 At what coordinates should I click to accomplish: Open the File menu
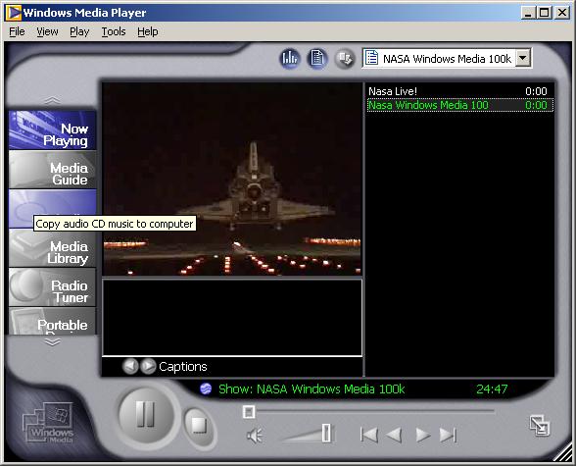tap(17, 31)
